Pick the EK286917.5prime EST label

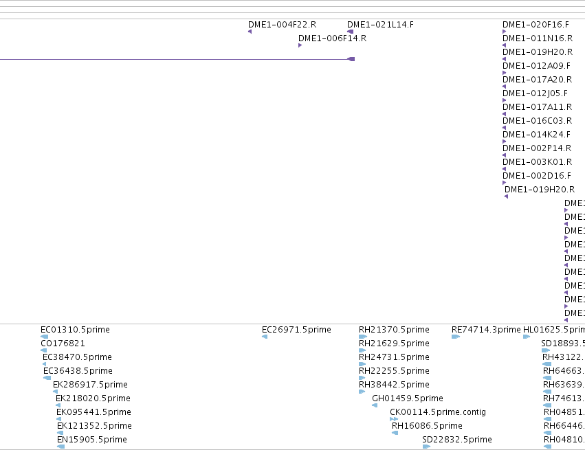(x=90, y=385)
